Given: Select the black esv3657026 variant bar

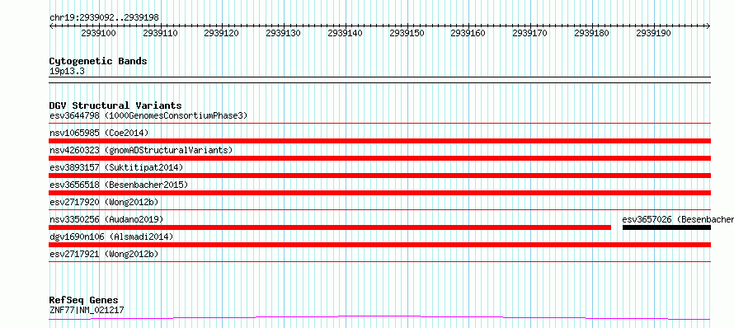Looking at the screenshot, I should click(666, 227).
